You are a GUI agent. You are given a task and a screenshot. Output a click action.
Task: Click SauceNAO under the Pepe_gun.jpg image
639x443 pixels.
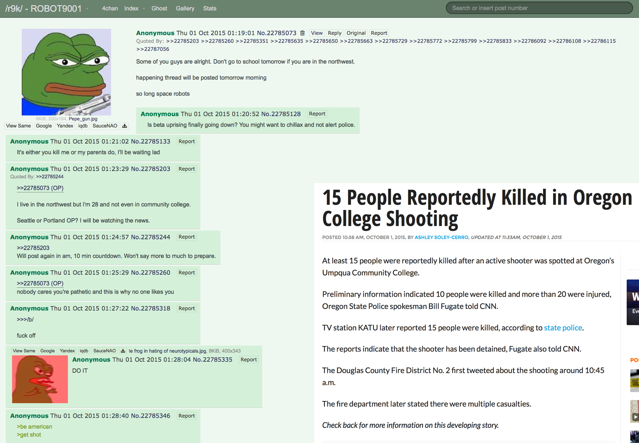click(105, 126)
